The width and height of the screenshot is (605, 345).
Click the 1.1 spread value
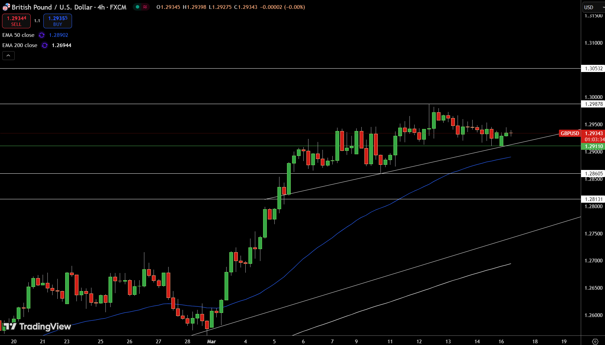coord(37,21)
